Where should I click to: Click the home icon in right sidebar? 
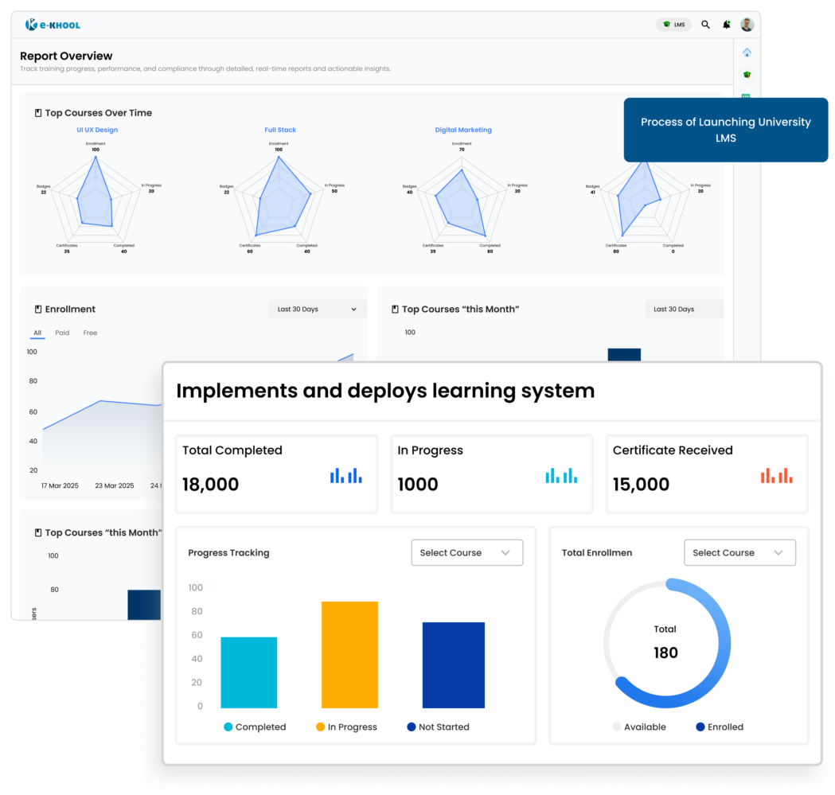tap(747, 53)
